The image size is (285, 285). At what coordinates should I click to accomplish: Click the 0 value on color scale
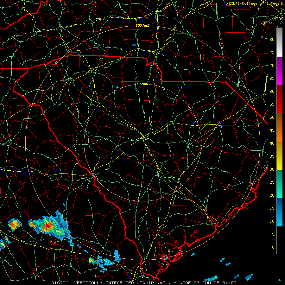point(273,247)
